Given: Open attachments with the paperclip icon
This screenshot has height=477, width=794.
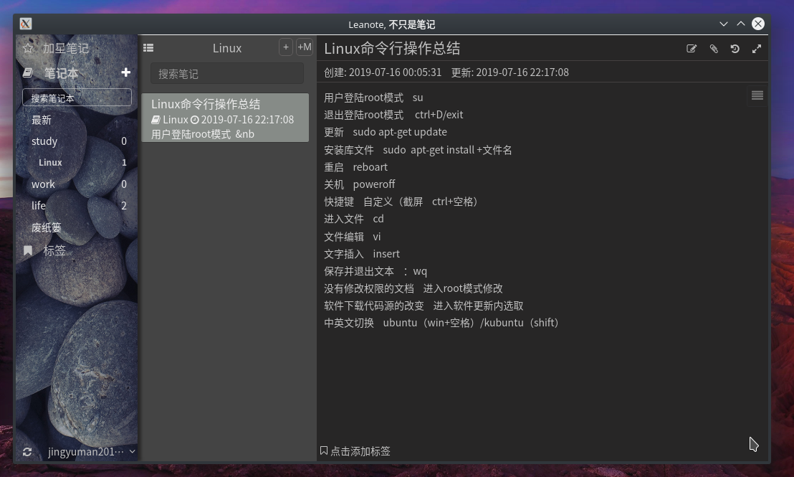Looking at the screenshot, I should coord(714,49).
